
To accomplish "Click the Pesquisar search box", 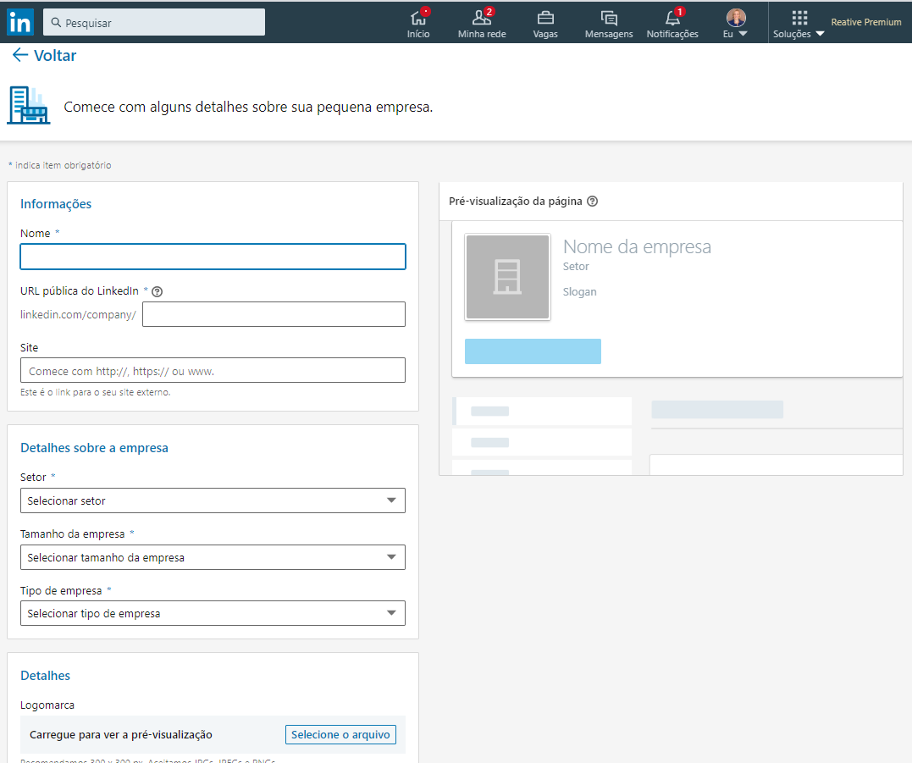I will pyautogui.click(x=154, y=22).
